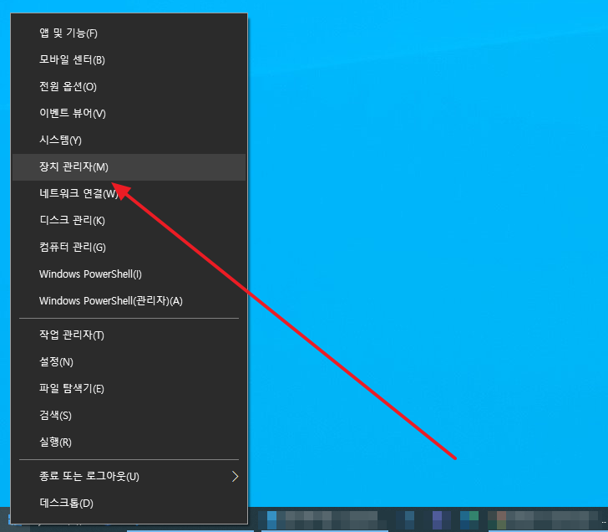Open 설정(N) settings

(129, 362)
